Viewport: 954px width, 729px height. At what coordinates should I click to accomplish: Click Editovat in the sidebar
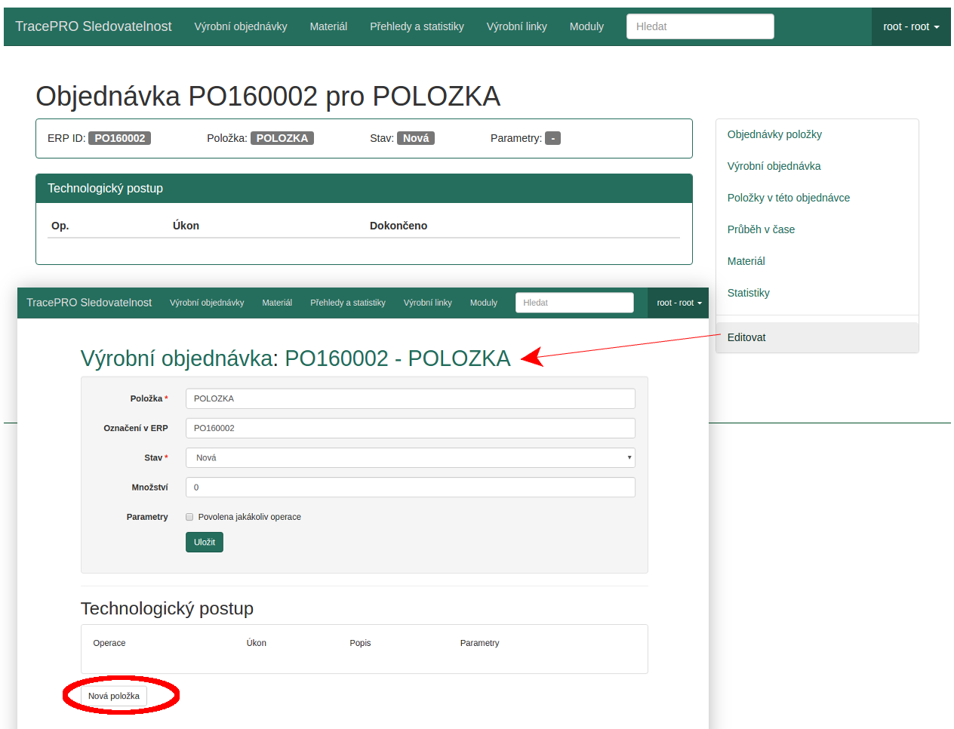click(x=817, y=337)
